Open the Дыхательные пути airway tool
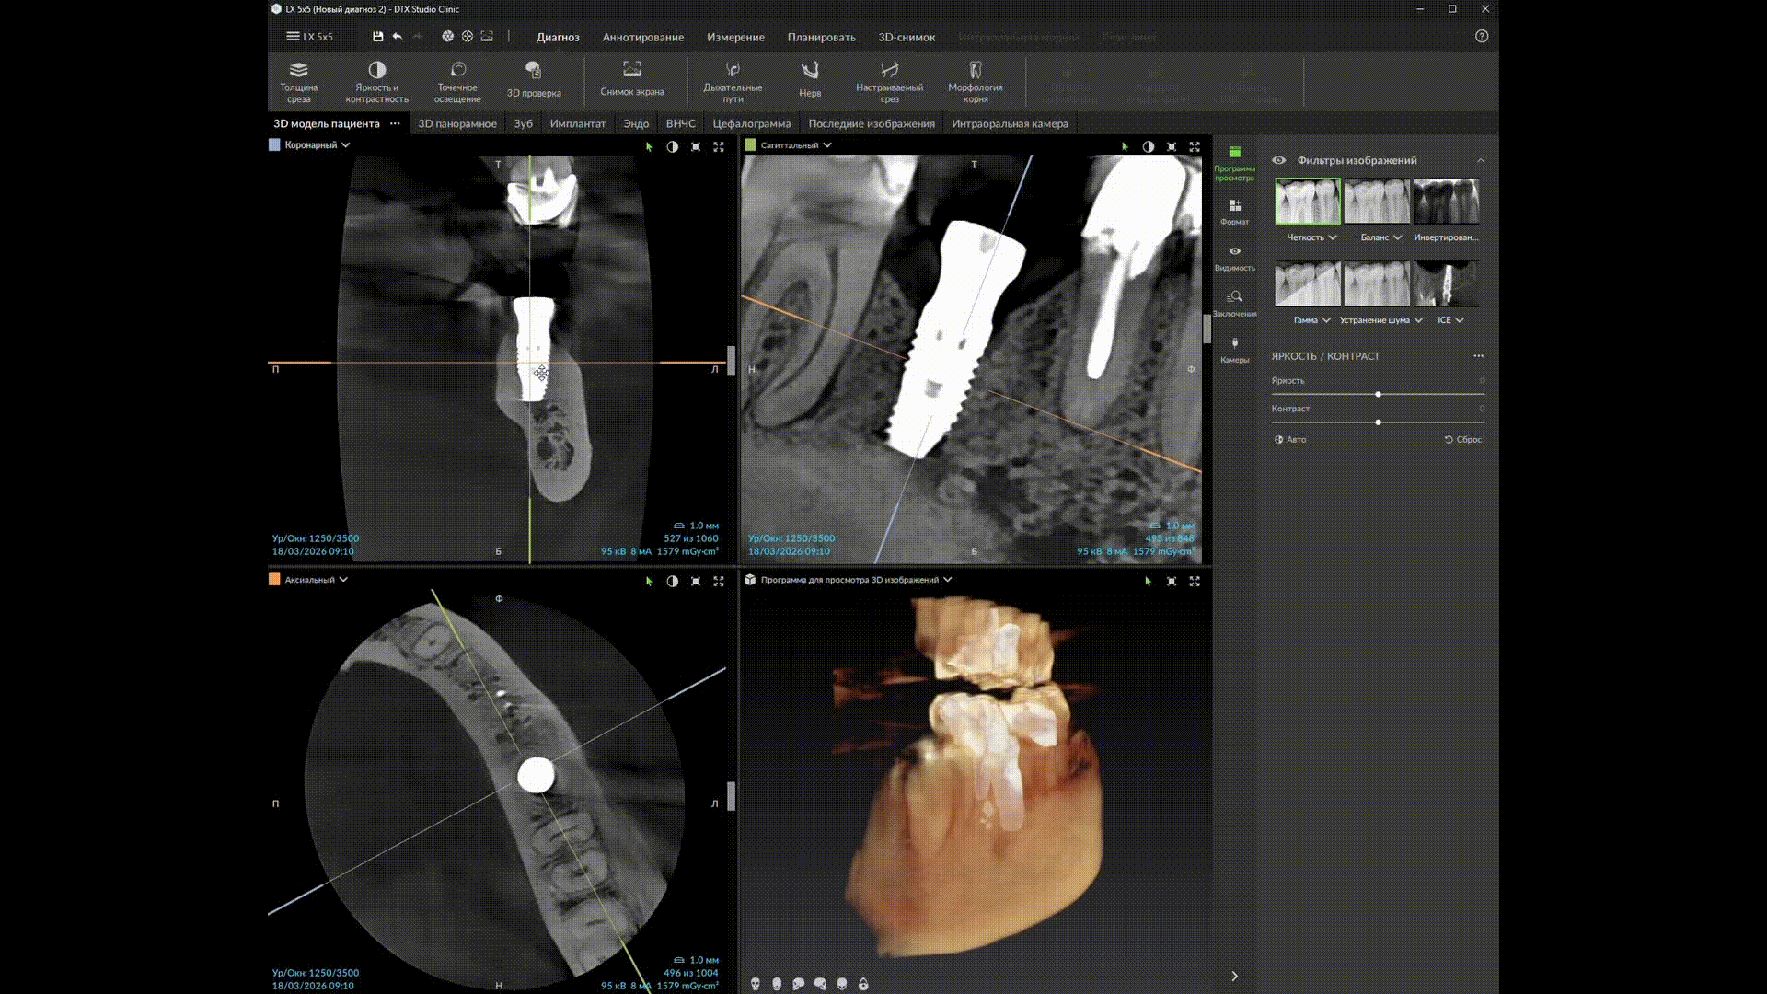 (x=733, y=81)
